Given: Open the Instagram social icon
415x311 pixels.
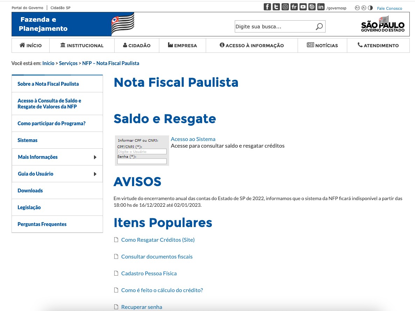Looking at the screenshot, I should pyautogui.click(x=285, y=7).
